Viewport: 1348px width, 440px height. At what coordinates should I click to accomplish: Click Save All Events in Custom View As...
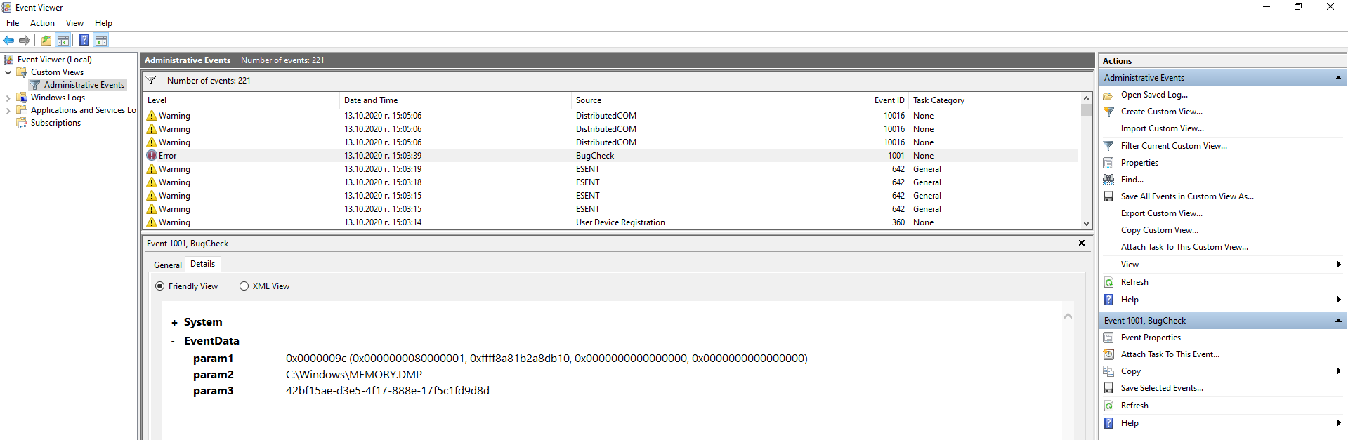[1187, 196]
